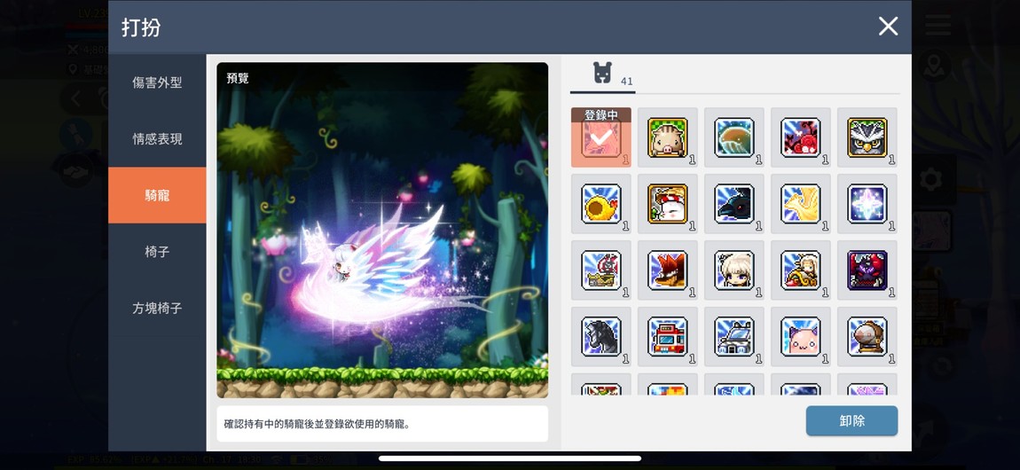Select the white cat with hat mount
This screenshot has height=470, width=1020.
pos(667,203)
